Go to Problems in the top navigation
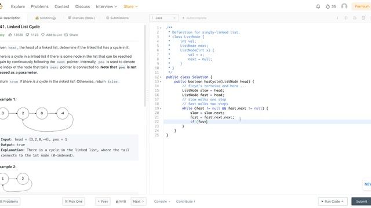The width and height of the screenshot is (371, 208). (x=40, y=6)
